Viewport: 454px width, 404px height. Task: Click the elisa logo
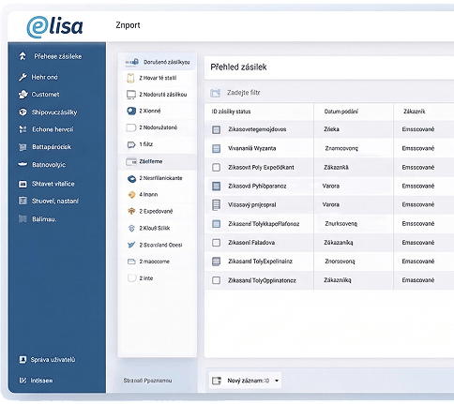coord(54,26)
